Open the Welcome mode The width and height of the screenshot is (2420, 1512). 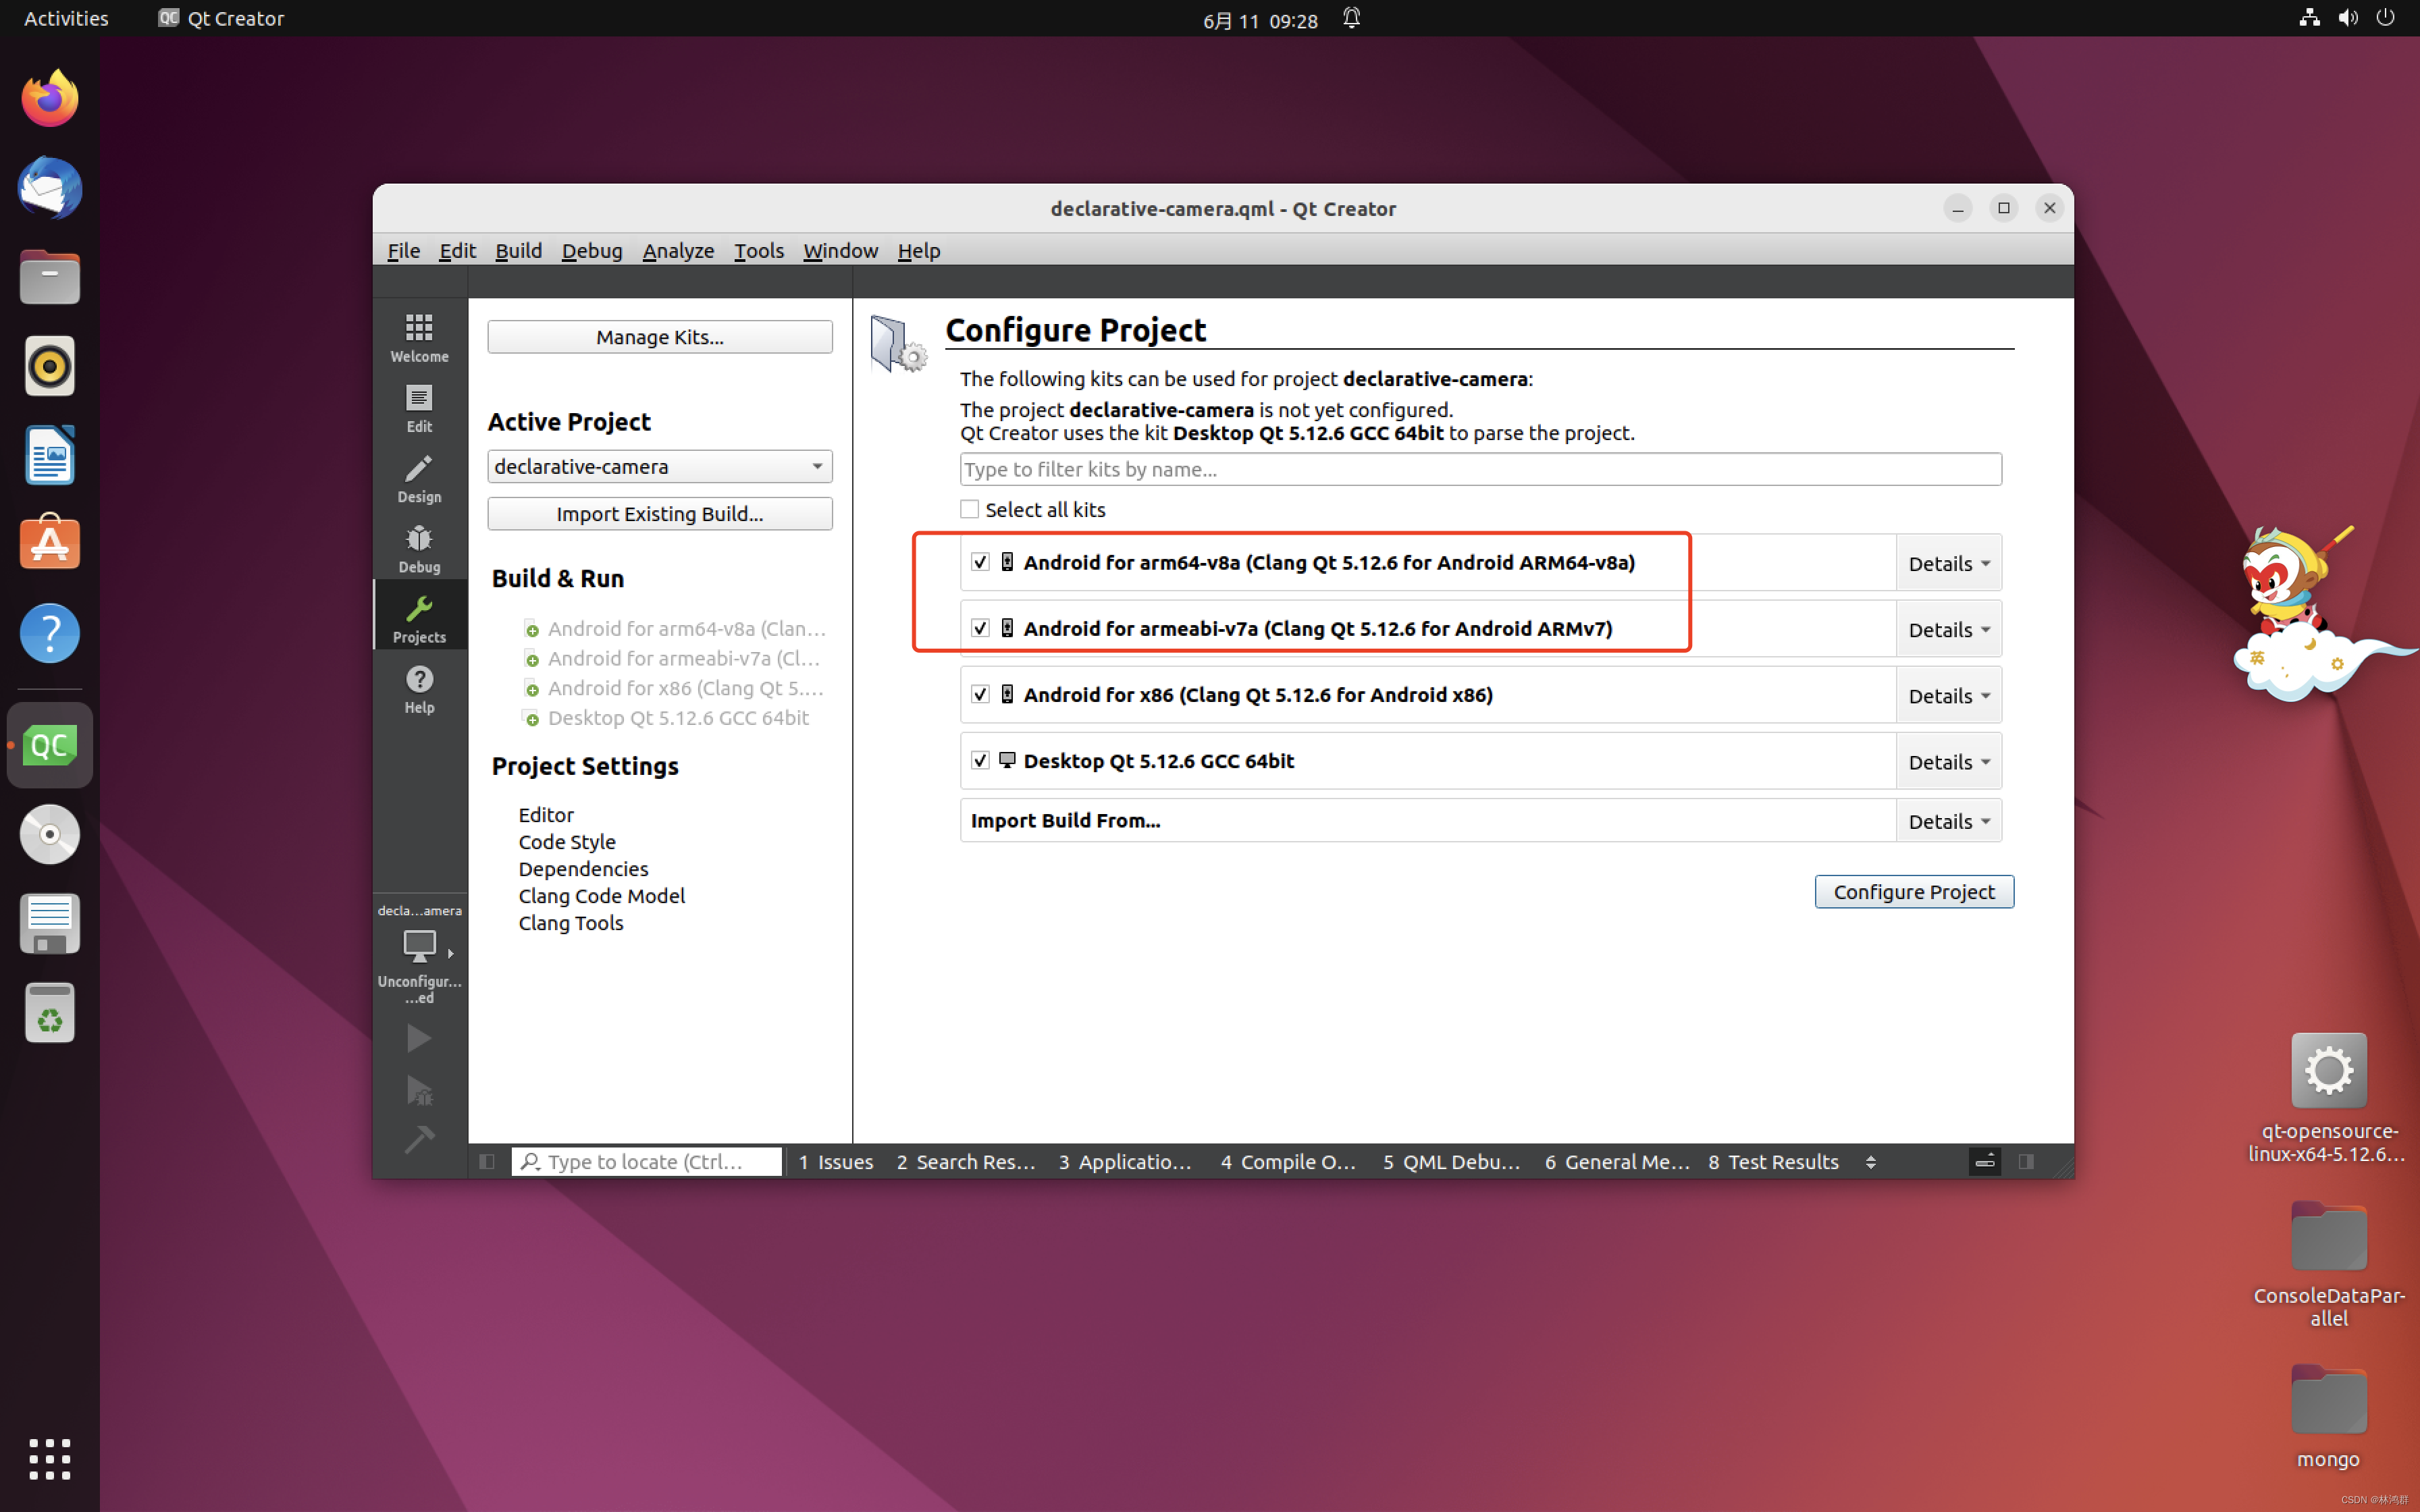pyautogui.click(x=419, y=337)
